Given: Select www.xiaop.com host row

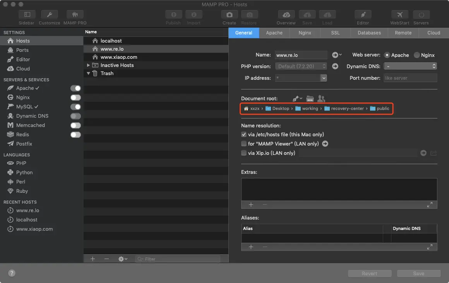Looking at the screenshot, I should (156, 57).
